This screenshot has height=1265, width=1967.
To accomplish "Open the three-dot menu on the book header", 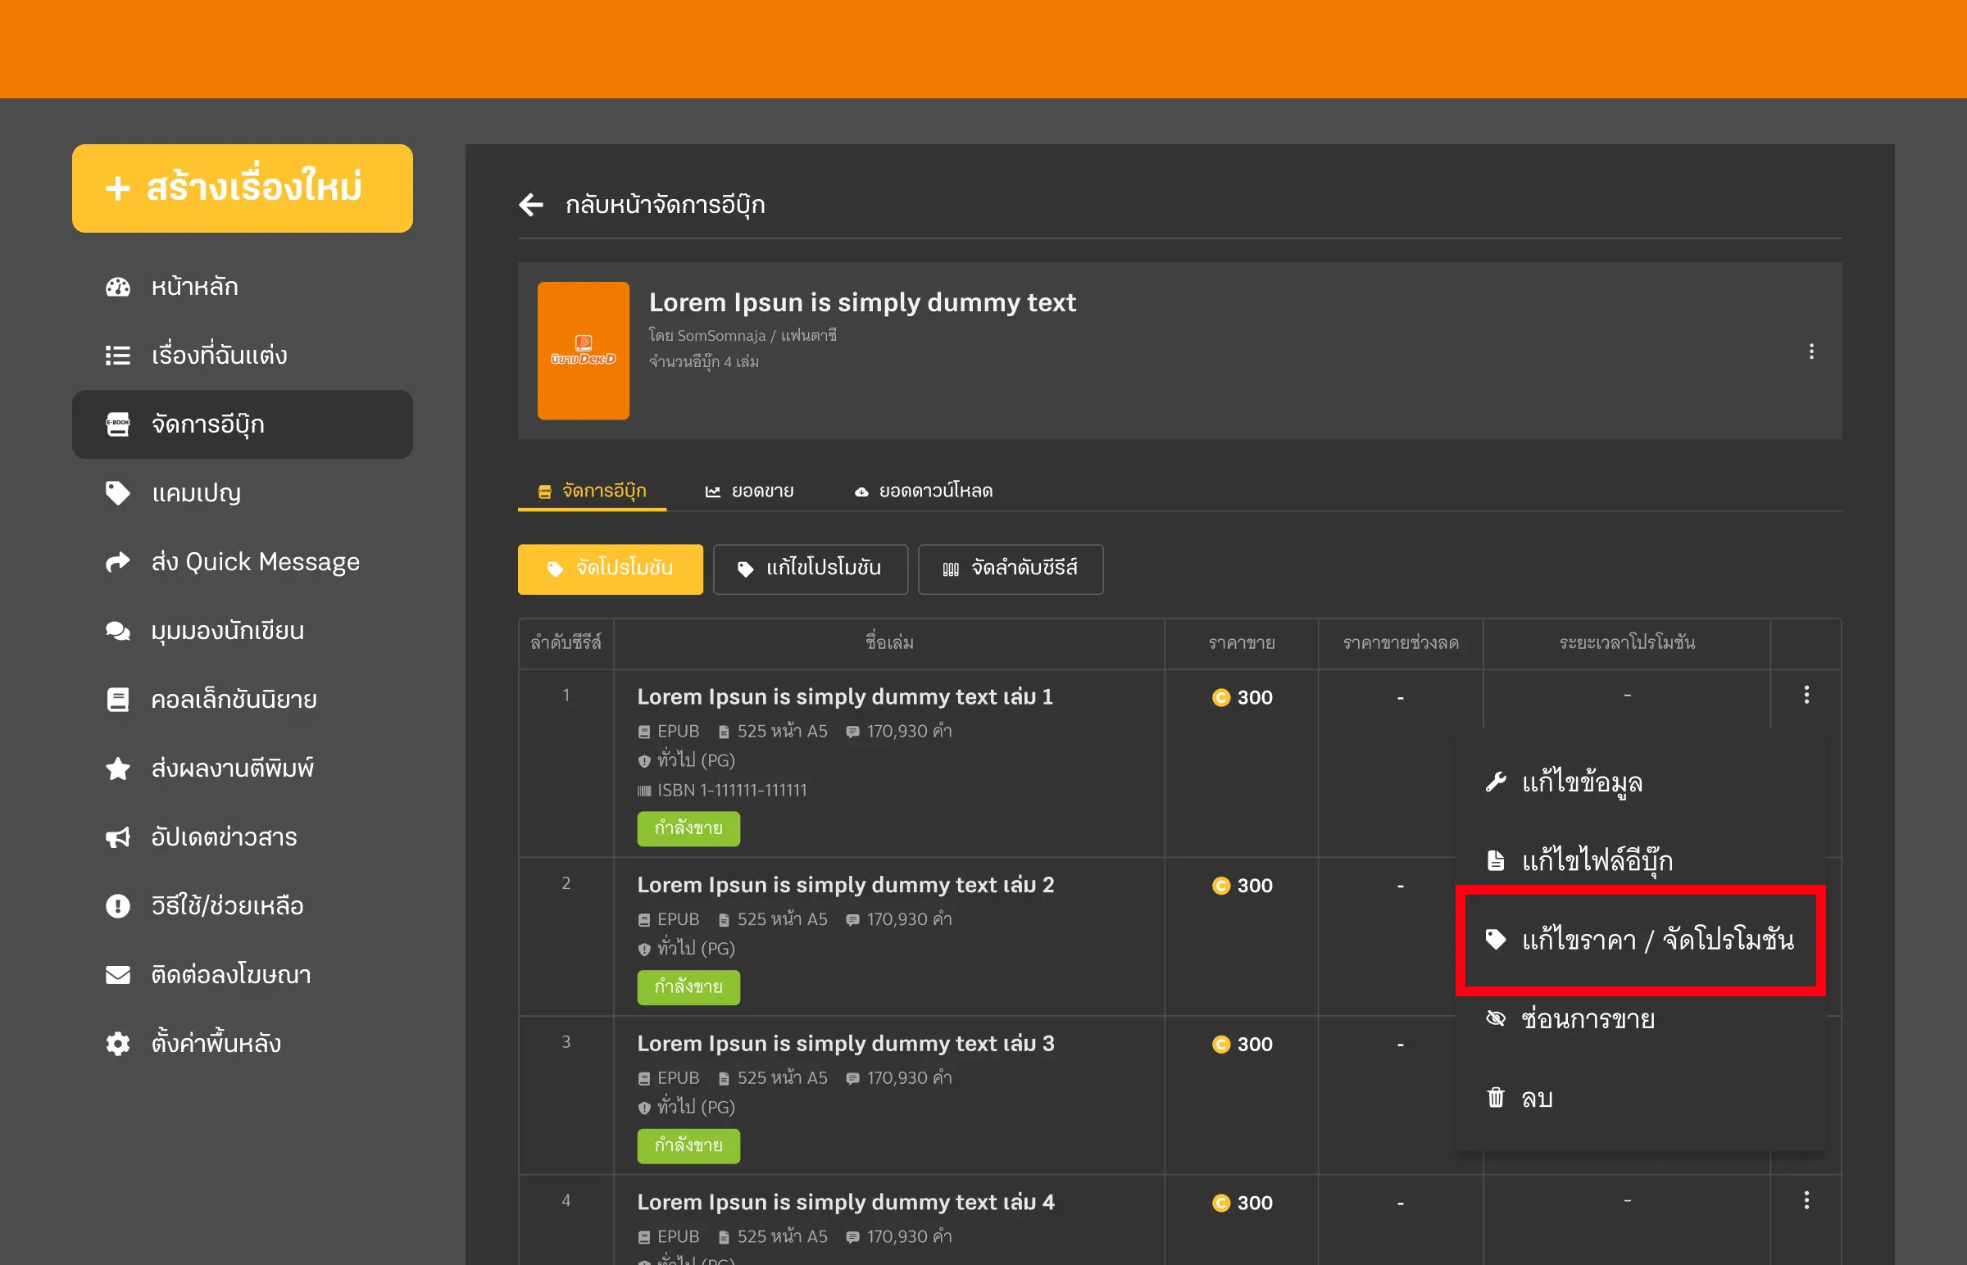I will coord(1811,351).
